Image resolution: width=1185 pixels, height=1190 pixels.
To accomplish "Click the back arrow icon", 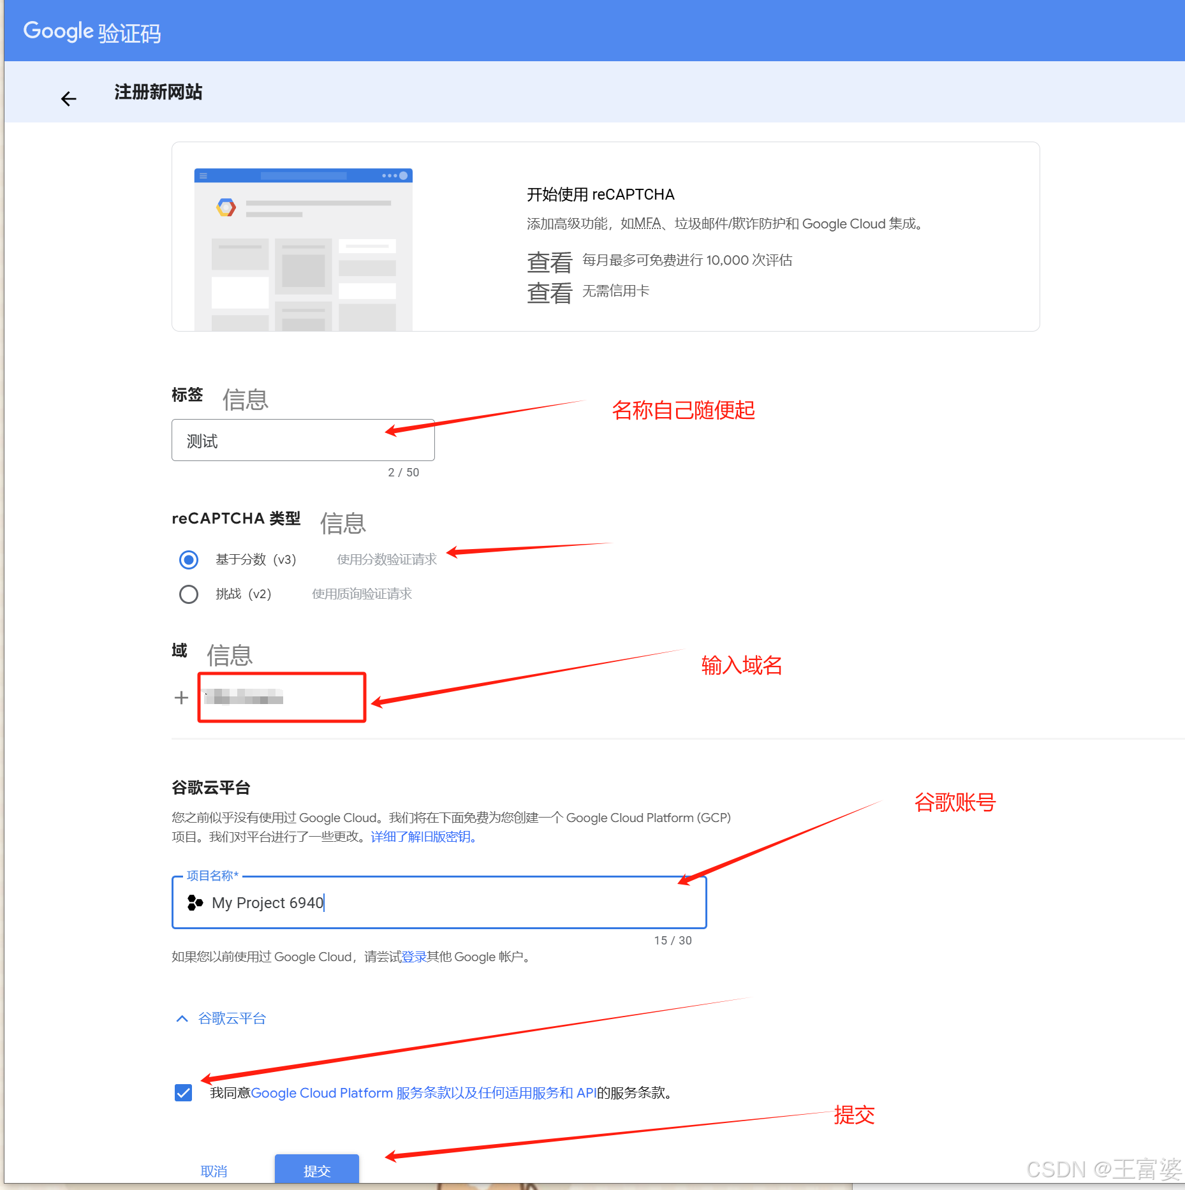I will 69,99.
